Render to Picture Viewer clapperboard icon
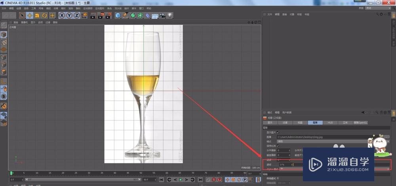Image resolution: width=396 pixels, height=186 pixels. pyautogui.click(x=101, y=15)
